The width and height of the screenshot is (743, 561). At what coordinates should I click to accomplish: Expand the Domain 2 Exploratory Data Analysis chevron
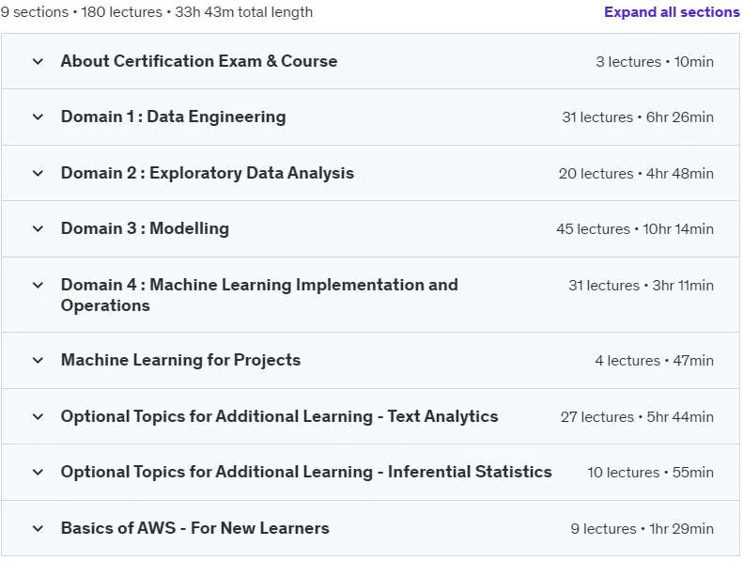coord(38,174)
